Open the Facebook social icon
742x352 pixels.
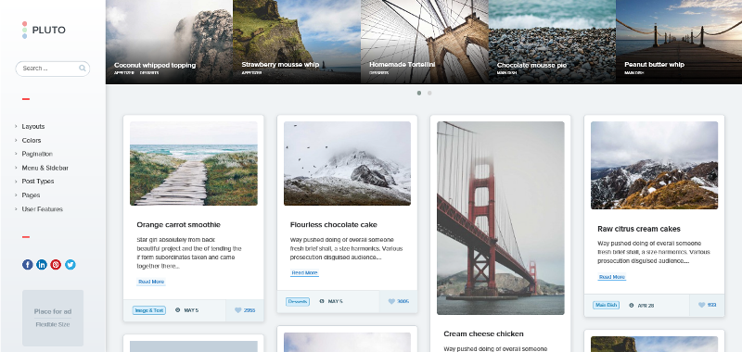28,265
